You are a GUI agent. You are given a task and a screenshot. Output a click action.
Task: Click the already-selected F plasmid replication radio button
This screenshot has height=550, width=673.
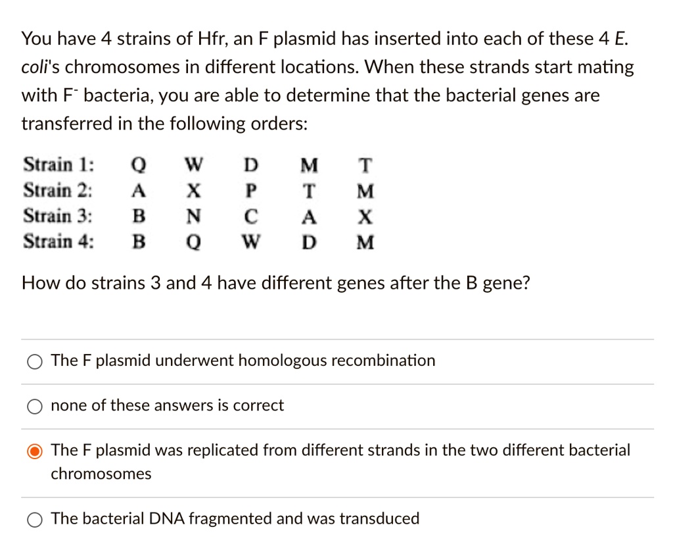35,451
